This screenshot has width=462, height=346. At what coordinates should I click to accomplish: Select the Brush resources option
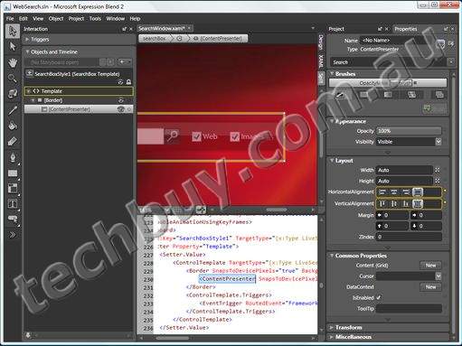(x=439, y=95)
